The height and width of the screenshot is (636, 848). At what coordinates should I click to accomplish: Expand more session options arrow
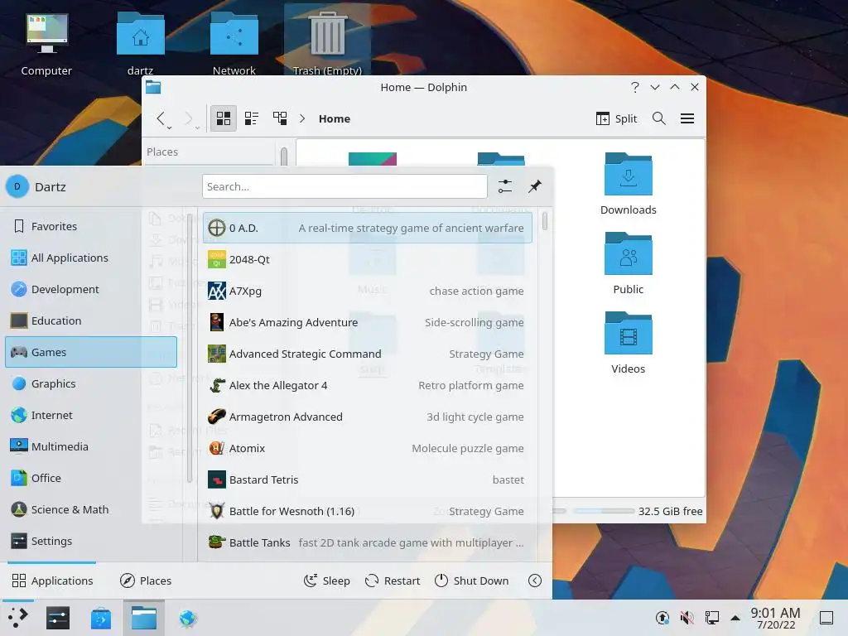pos(535,581)
